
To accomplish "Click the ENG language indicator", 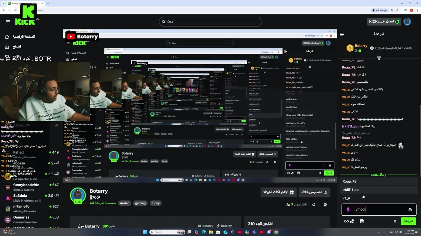I will click(390, 232).
